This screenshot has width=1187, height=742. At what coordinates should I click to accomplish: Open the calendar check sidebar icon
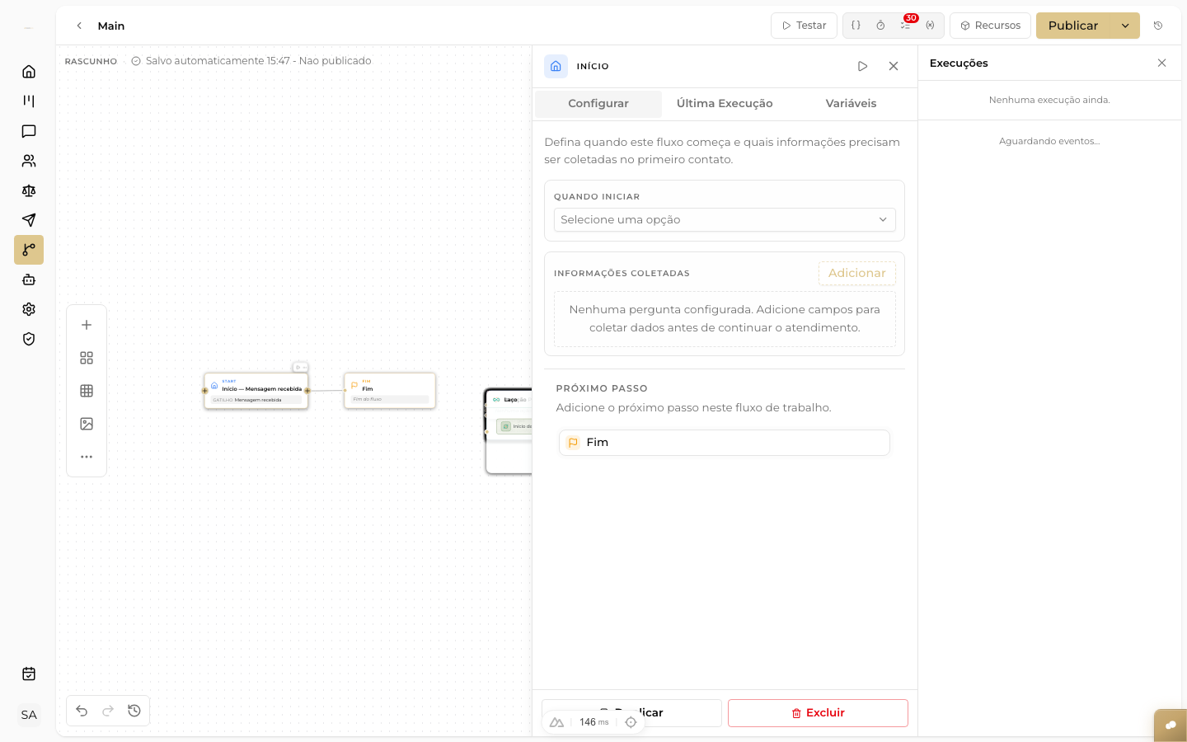(x=29, y=674)
